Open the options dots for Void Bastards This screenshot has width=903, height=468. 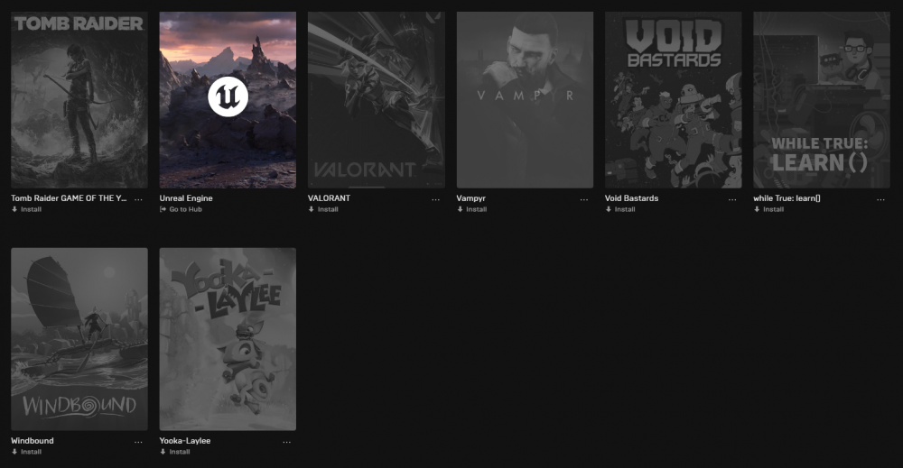[732, 199]
